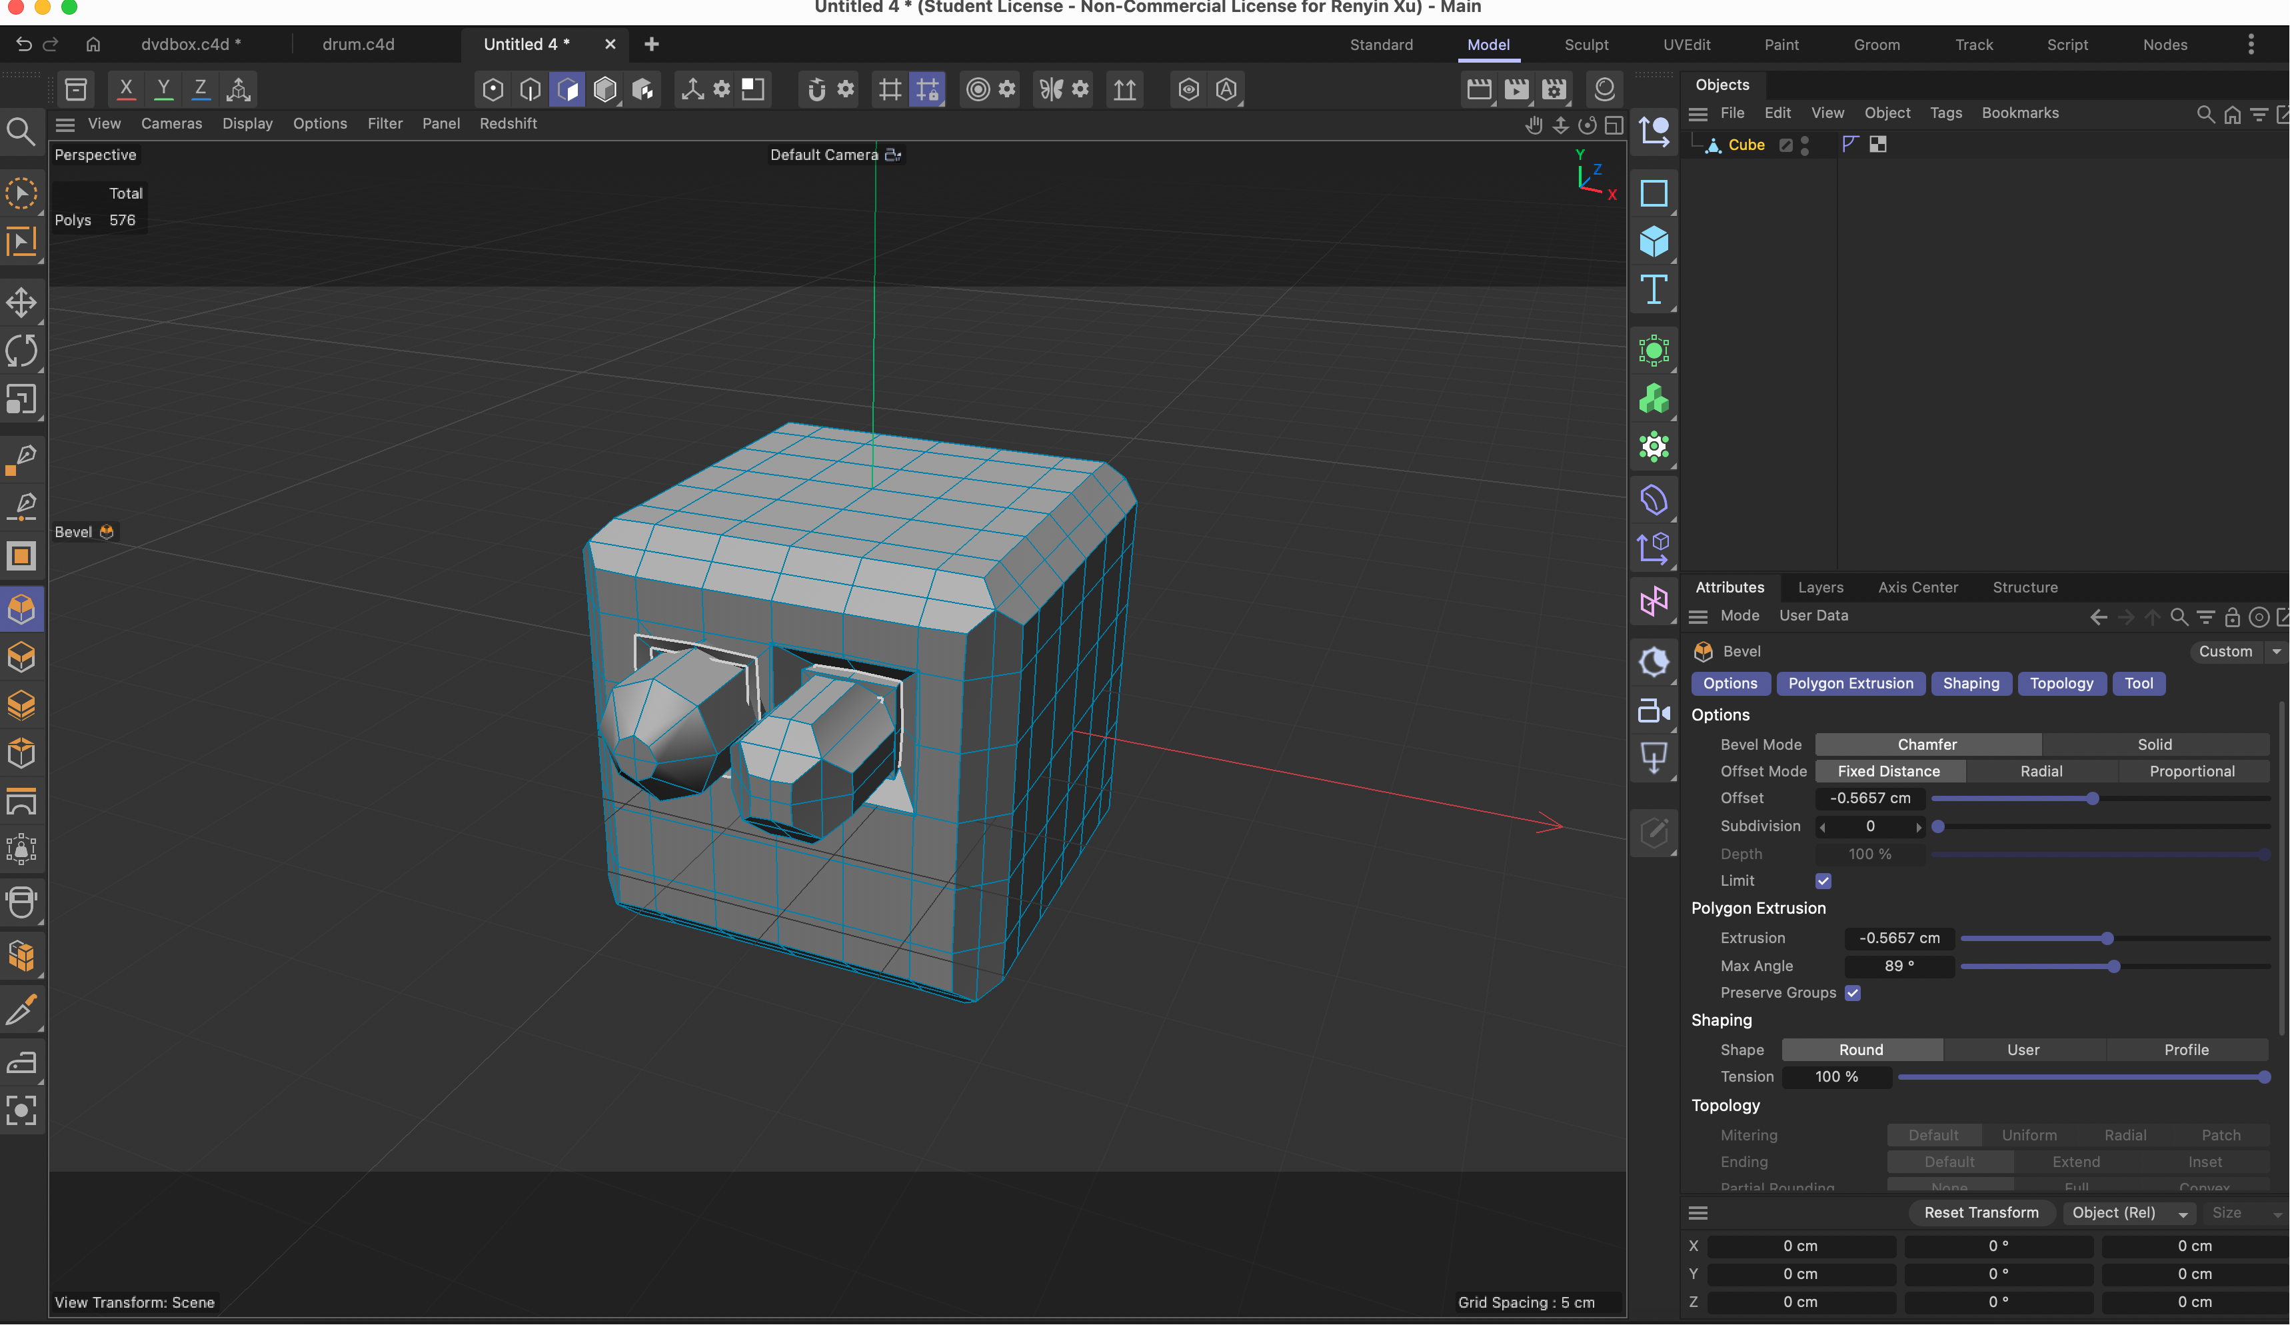Screen dimensions: 2290x1325
Task: Switch to Edges mode
Action: point(530,89)
